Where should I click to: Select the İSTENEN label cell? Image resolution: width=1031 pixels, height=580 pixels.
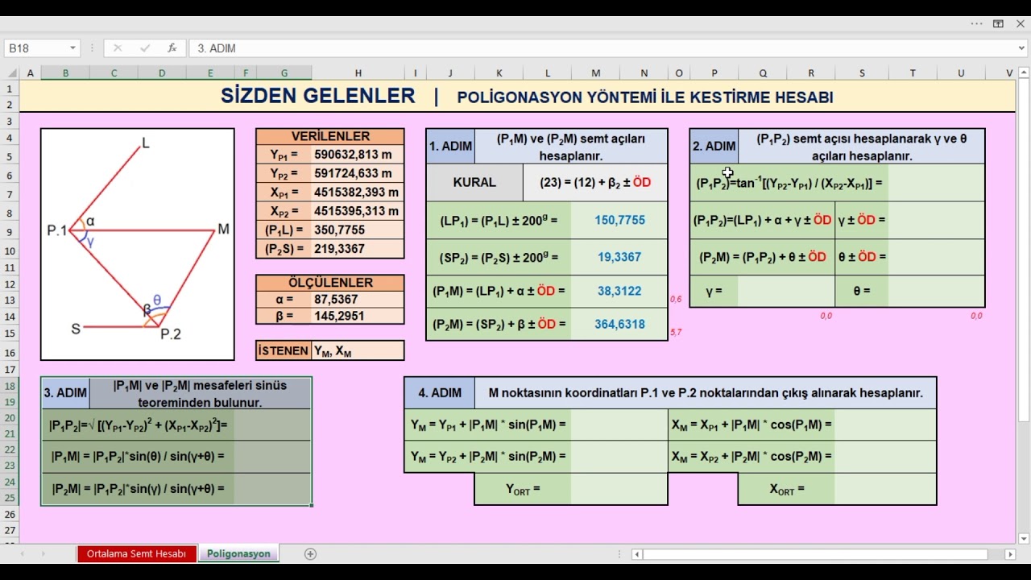coord(284,350)
